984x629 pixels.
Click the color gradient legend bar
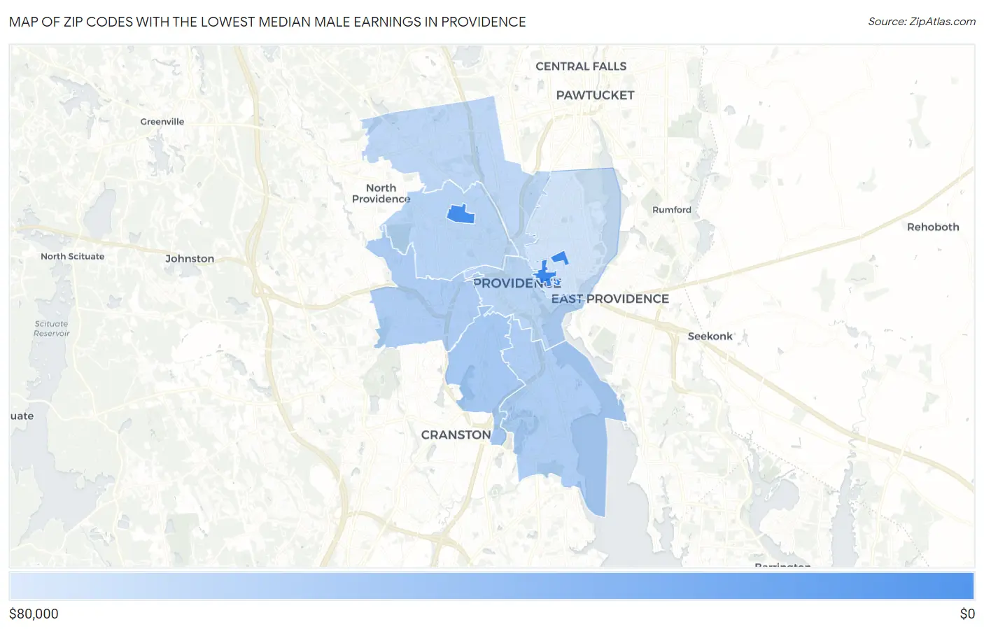pos(491,586)
